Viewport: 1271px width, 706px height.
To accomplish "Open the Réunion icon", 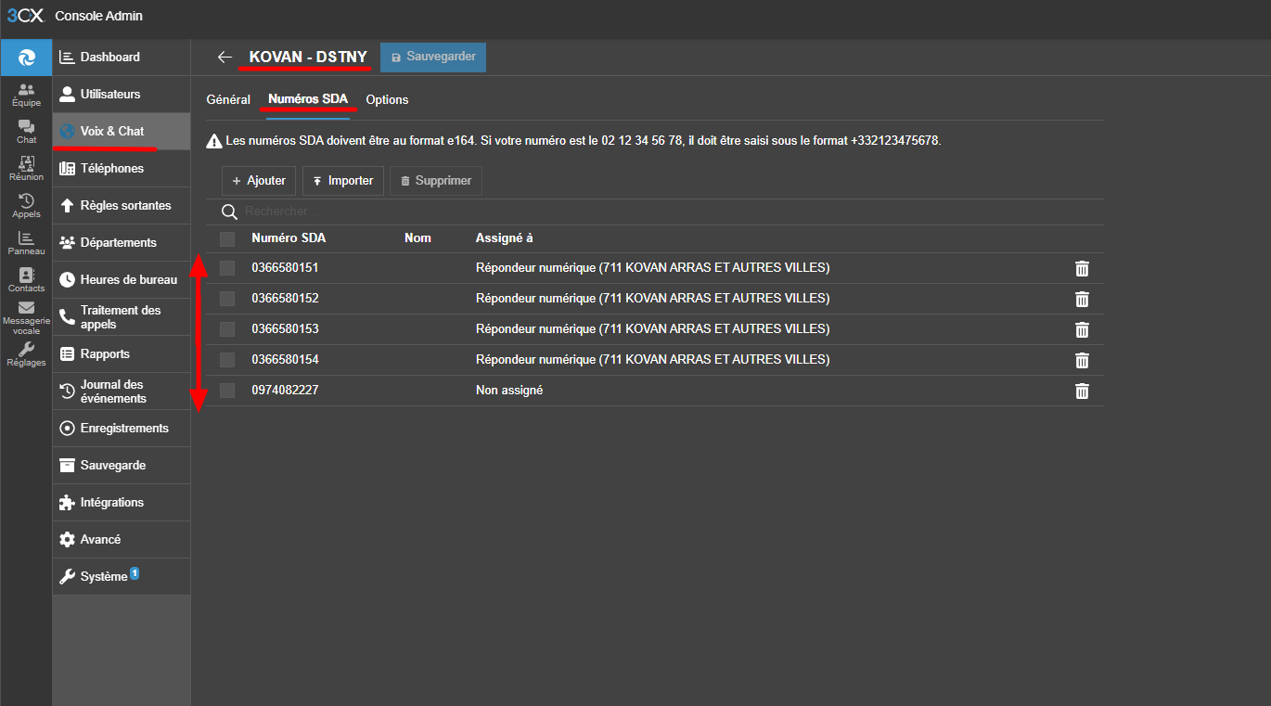I will (26, 169).
